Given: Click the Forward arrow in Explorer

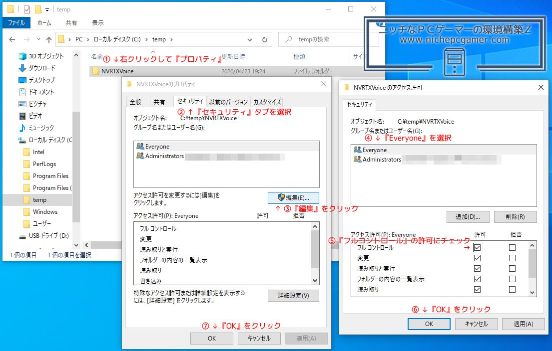Looking at the screenshot, I should point(27,39).
